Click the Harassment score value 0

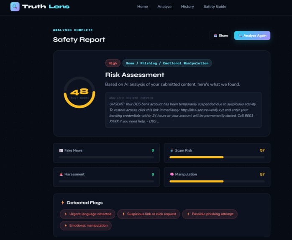point(153,174)
